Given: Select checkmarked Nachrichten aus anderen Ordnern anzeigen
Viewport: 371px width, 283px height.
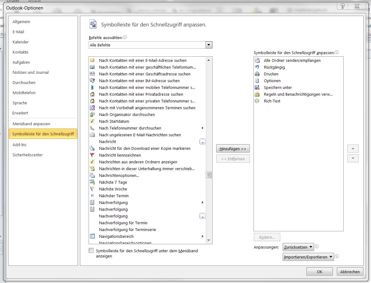Looking at the screenshot, I should point(147,162).
